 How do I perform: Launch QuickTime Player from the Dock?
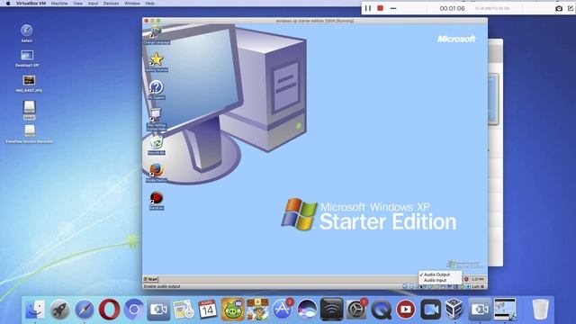[381, 310]
